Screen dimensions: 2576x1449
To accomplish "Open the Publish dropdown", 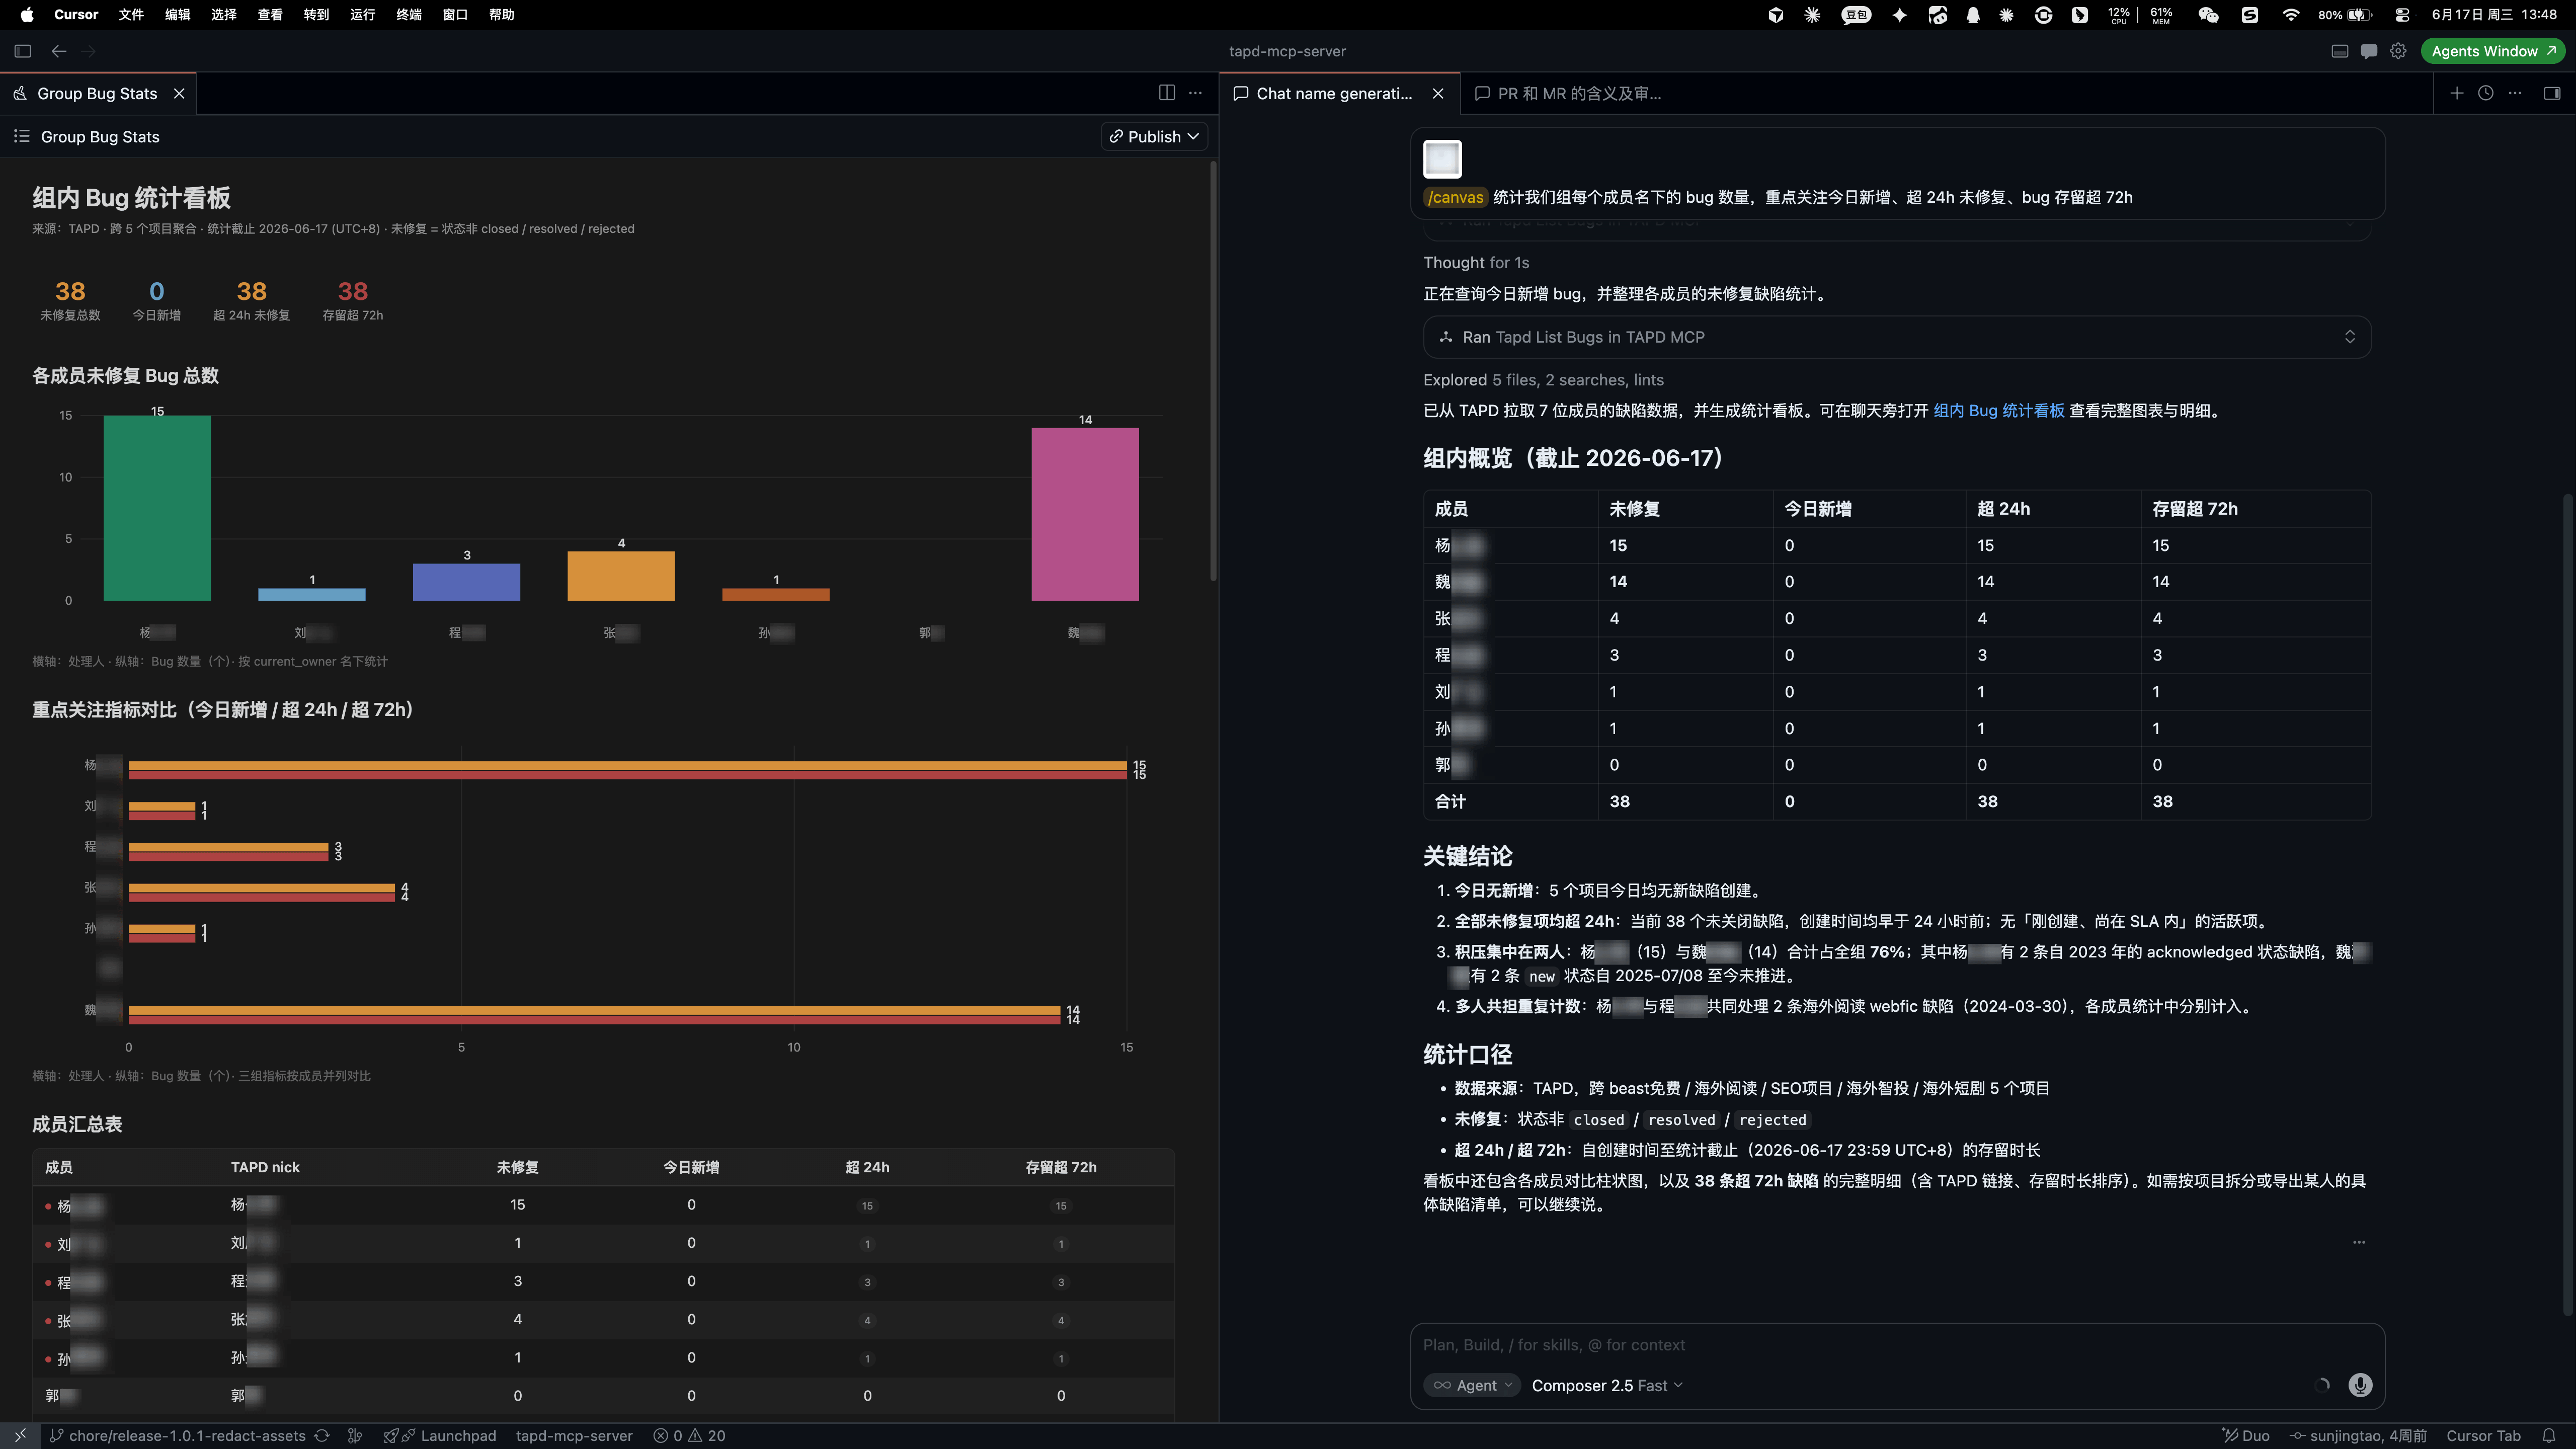I will pyautogui.click(x=1154, y=136).
